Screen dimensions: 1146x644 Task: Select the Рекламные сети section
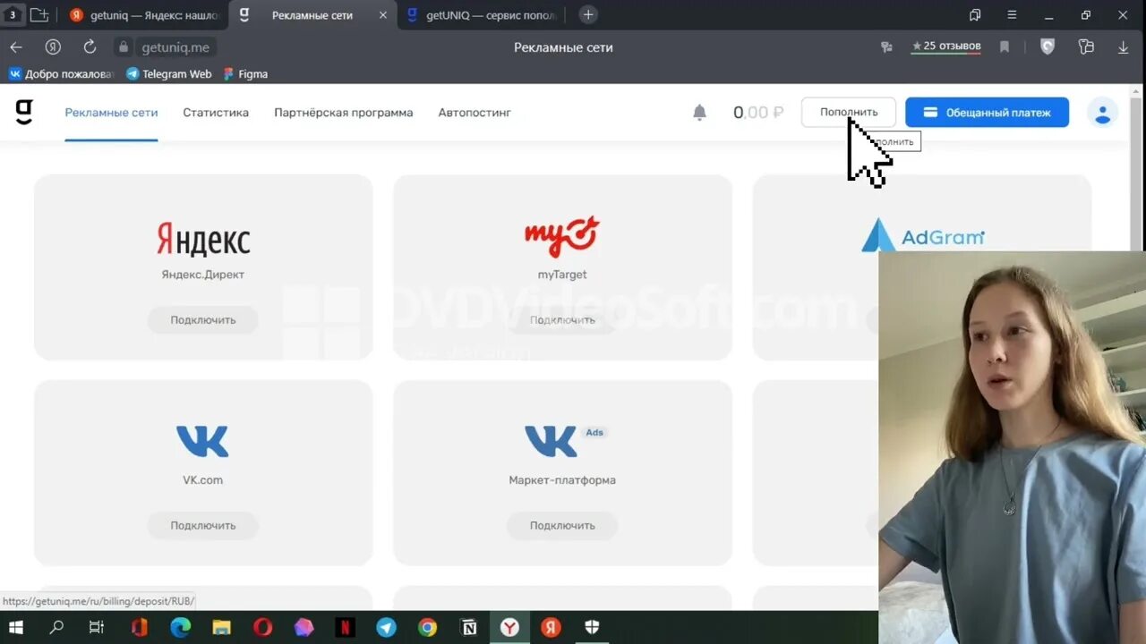click(x=111, y=113)
